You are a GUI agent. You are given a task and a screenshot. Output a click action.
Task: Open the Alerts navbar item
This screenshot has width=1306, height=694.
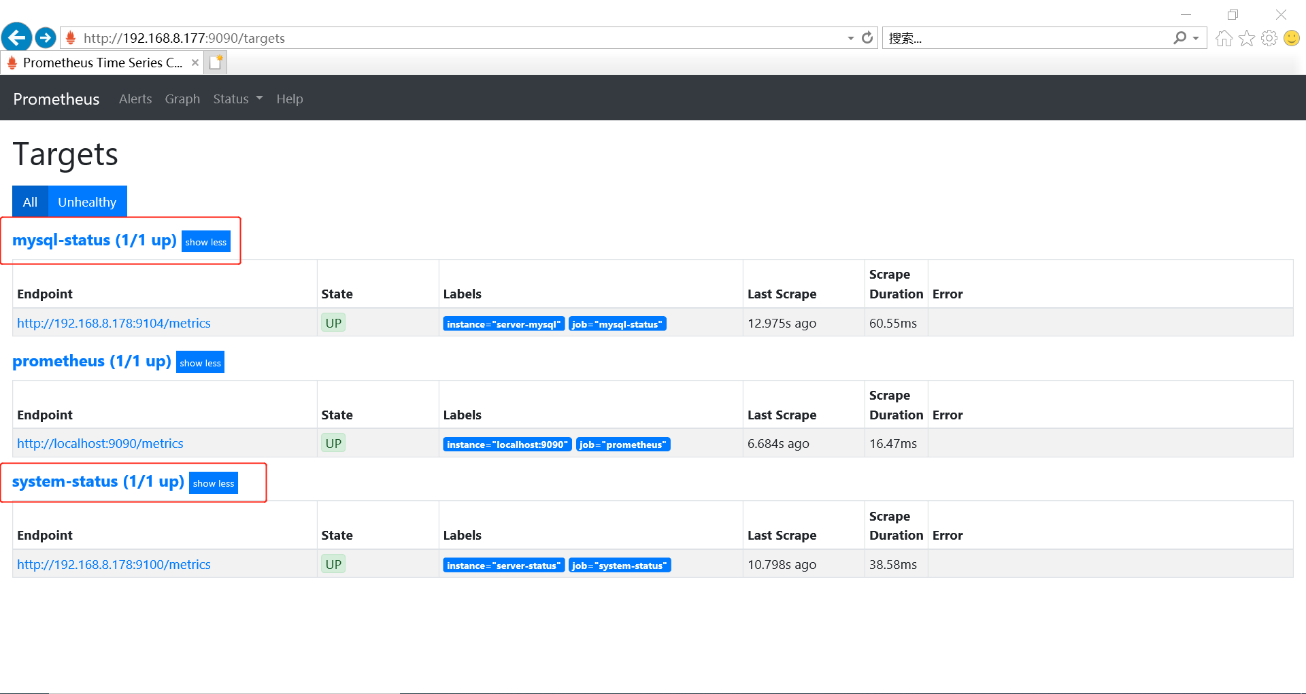point(135,99)
